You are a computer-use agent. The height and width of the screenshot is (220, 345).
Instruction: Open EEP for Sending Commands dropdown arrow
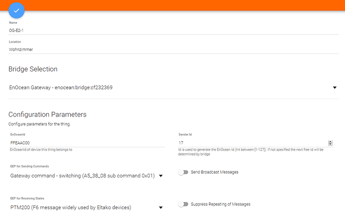160,175
